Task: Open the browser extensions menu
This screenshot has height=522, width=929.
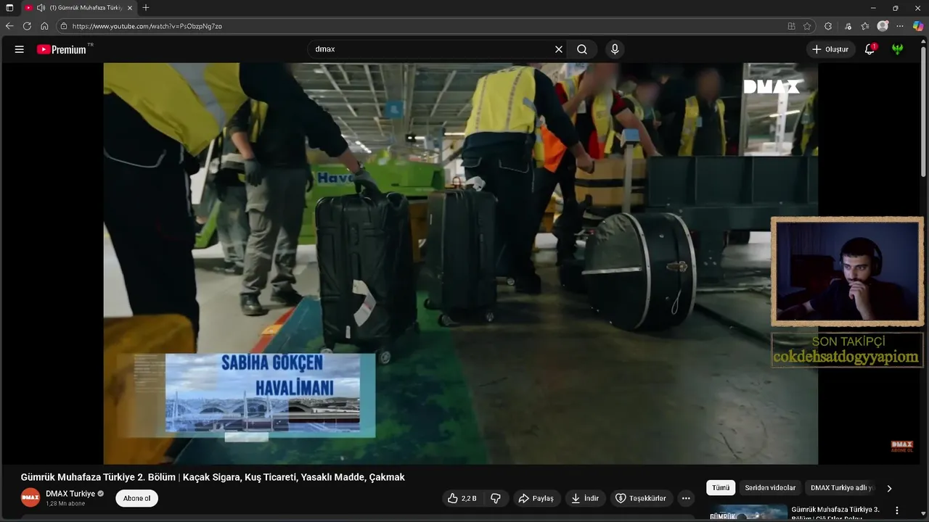Action: coord(828,26)
